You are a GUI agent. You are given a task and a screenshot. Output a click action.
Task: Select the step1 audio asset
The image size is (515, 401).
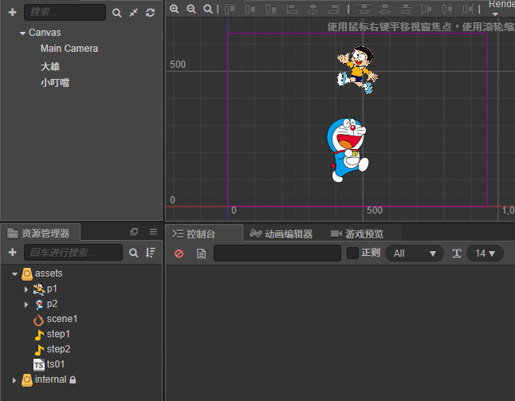click(58, 334)
